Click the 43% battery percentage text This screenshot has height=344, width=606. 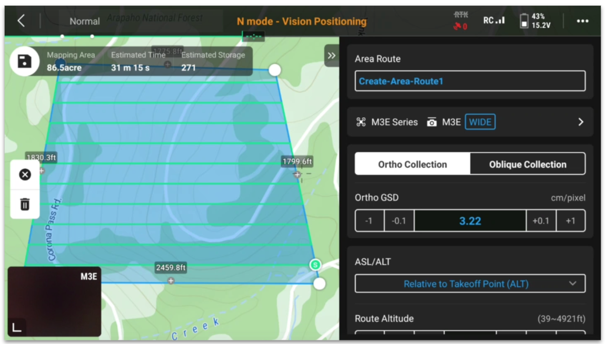tap(538, 16)
